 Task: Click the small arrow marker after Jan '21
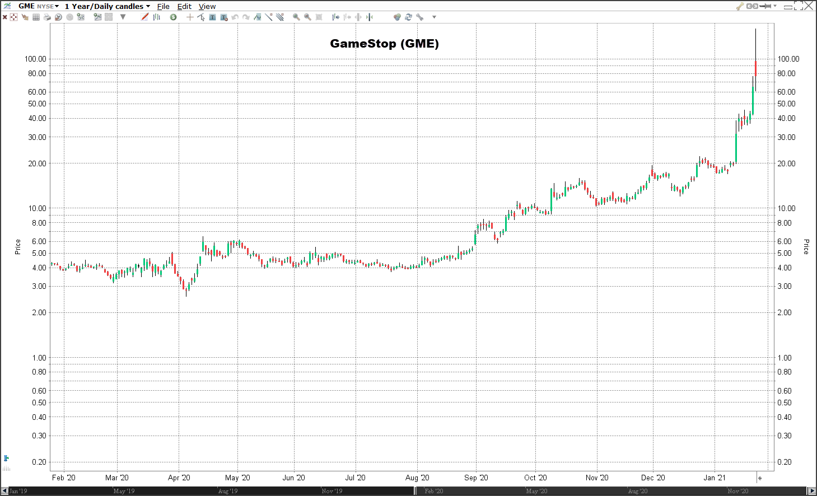[x=759, y=478]
